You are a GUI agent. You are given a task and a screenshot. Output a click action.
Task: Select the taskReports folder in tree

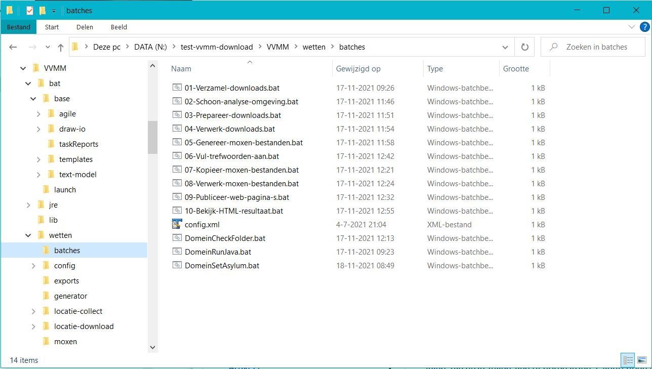click(78, 144)
